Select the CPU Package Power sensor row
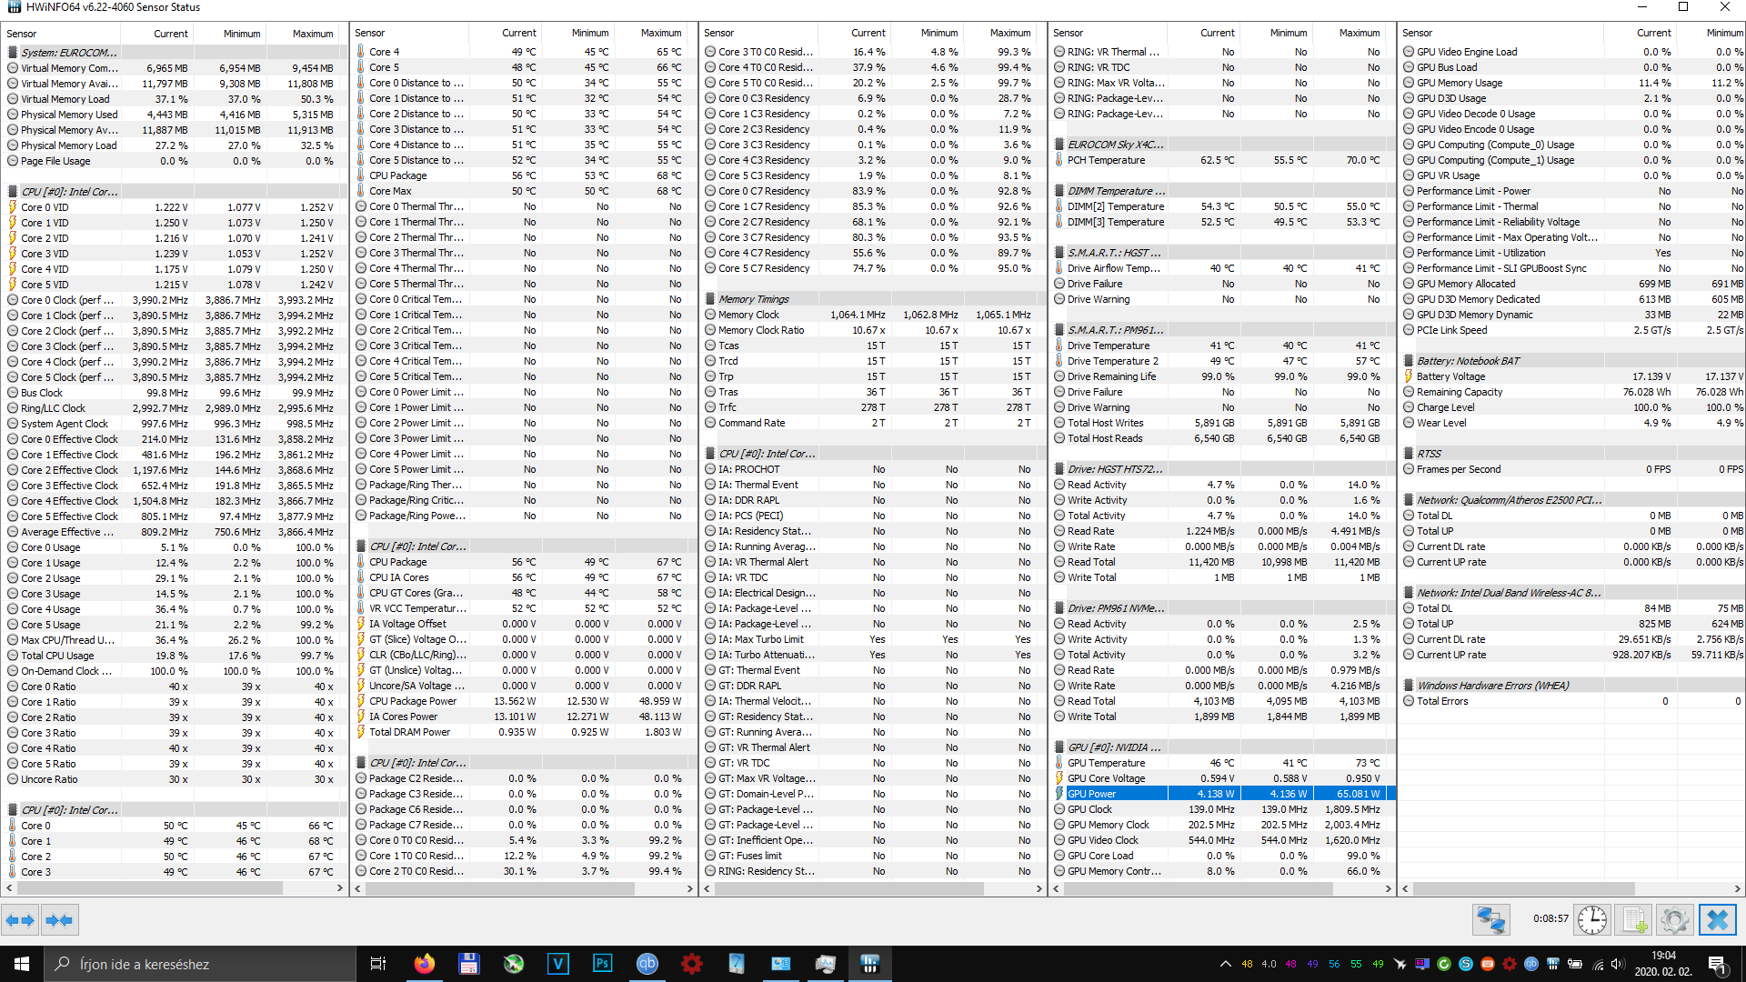Viewport: 1746px width, 982px height. pos(413,701)
